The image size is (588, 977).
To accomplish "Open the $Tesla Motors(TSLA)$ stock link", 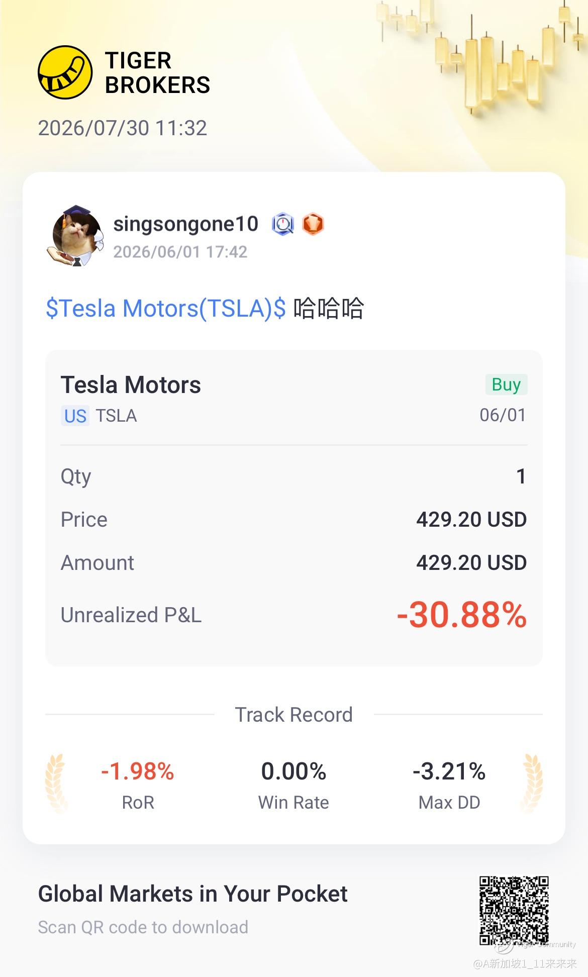I will click(166, 308).
